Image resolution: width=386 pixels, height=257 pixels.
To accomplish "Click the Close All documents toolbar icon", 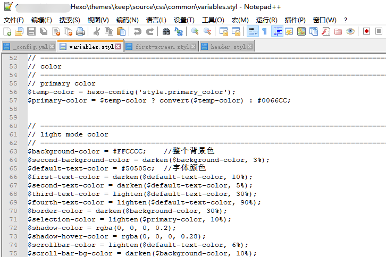I will 68,31.
